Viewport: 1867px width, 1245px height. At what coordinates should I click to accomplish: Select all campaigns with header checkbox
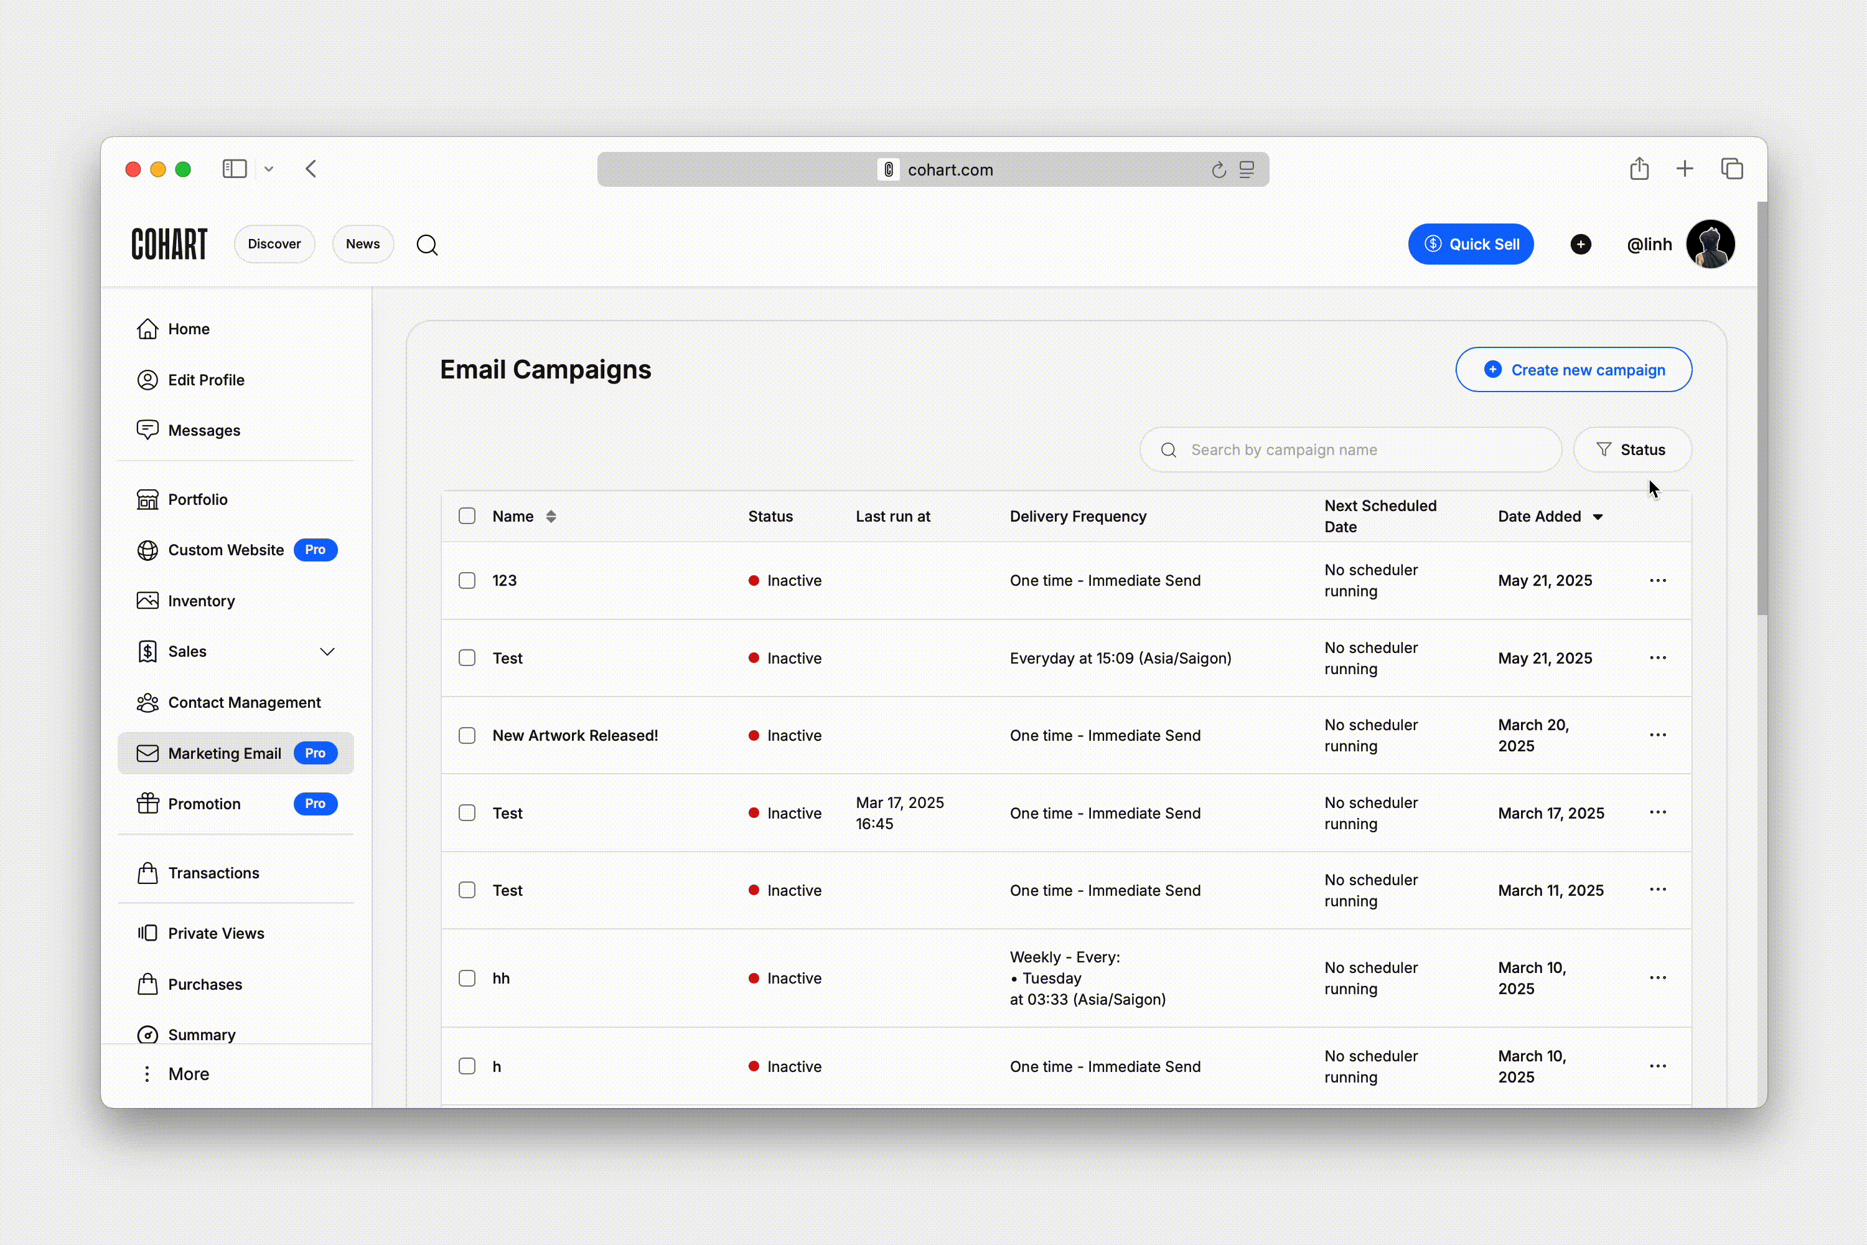click(x=467, y=516)
